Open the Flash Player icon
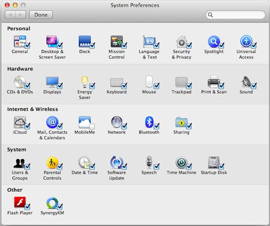Image resolution: width=270 pixels, height=226 pixels. (20, 202)
